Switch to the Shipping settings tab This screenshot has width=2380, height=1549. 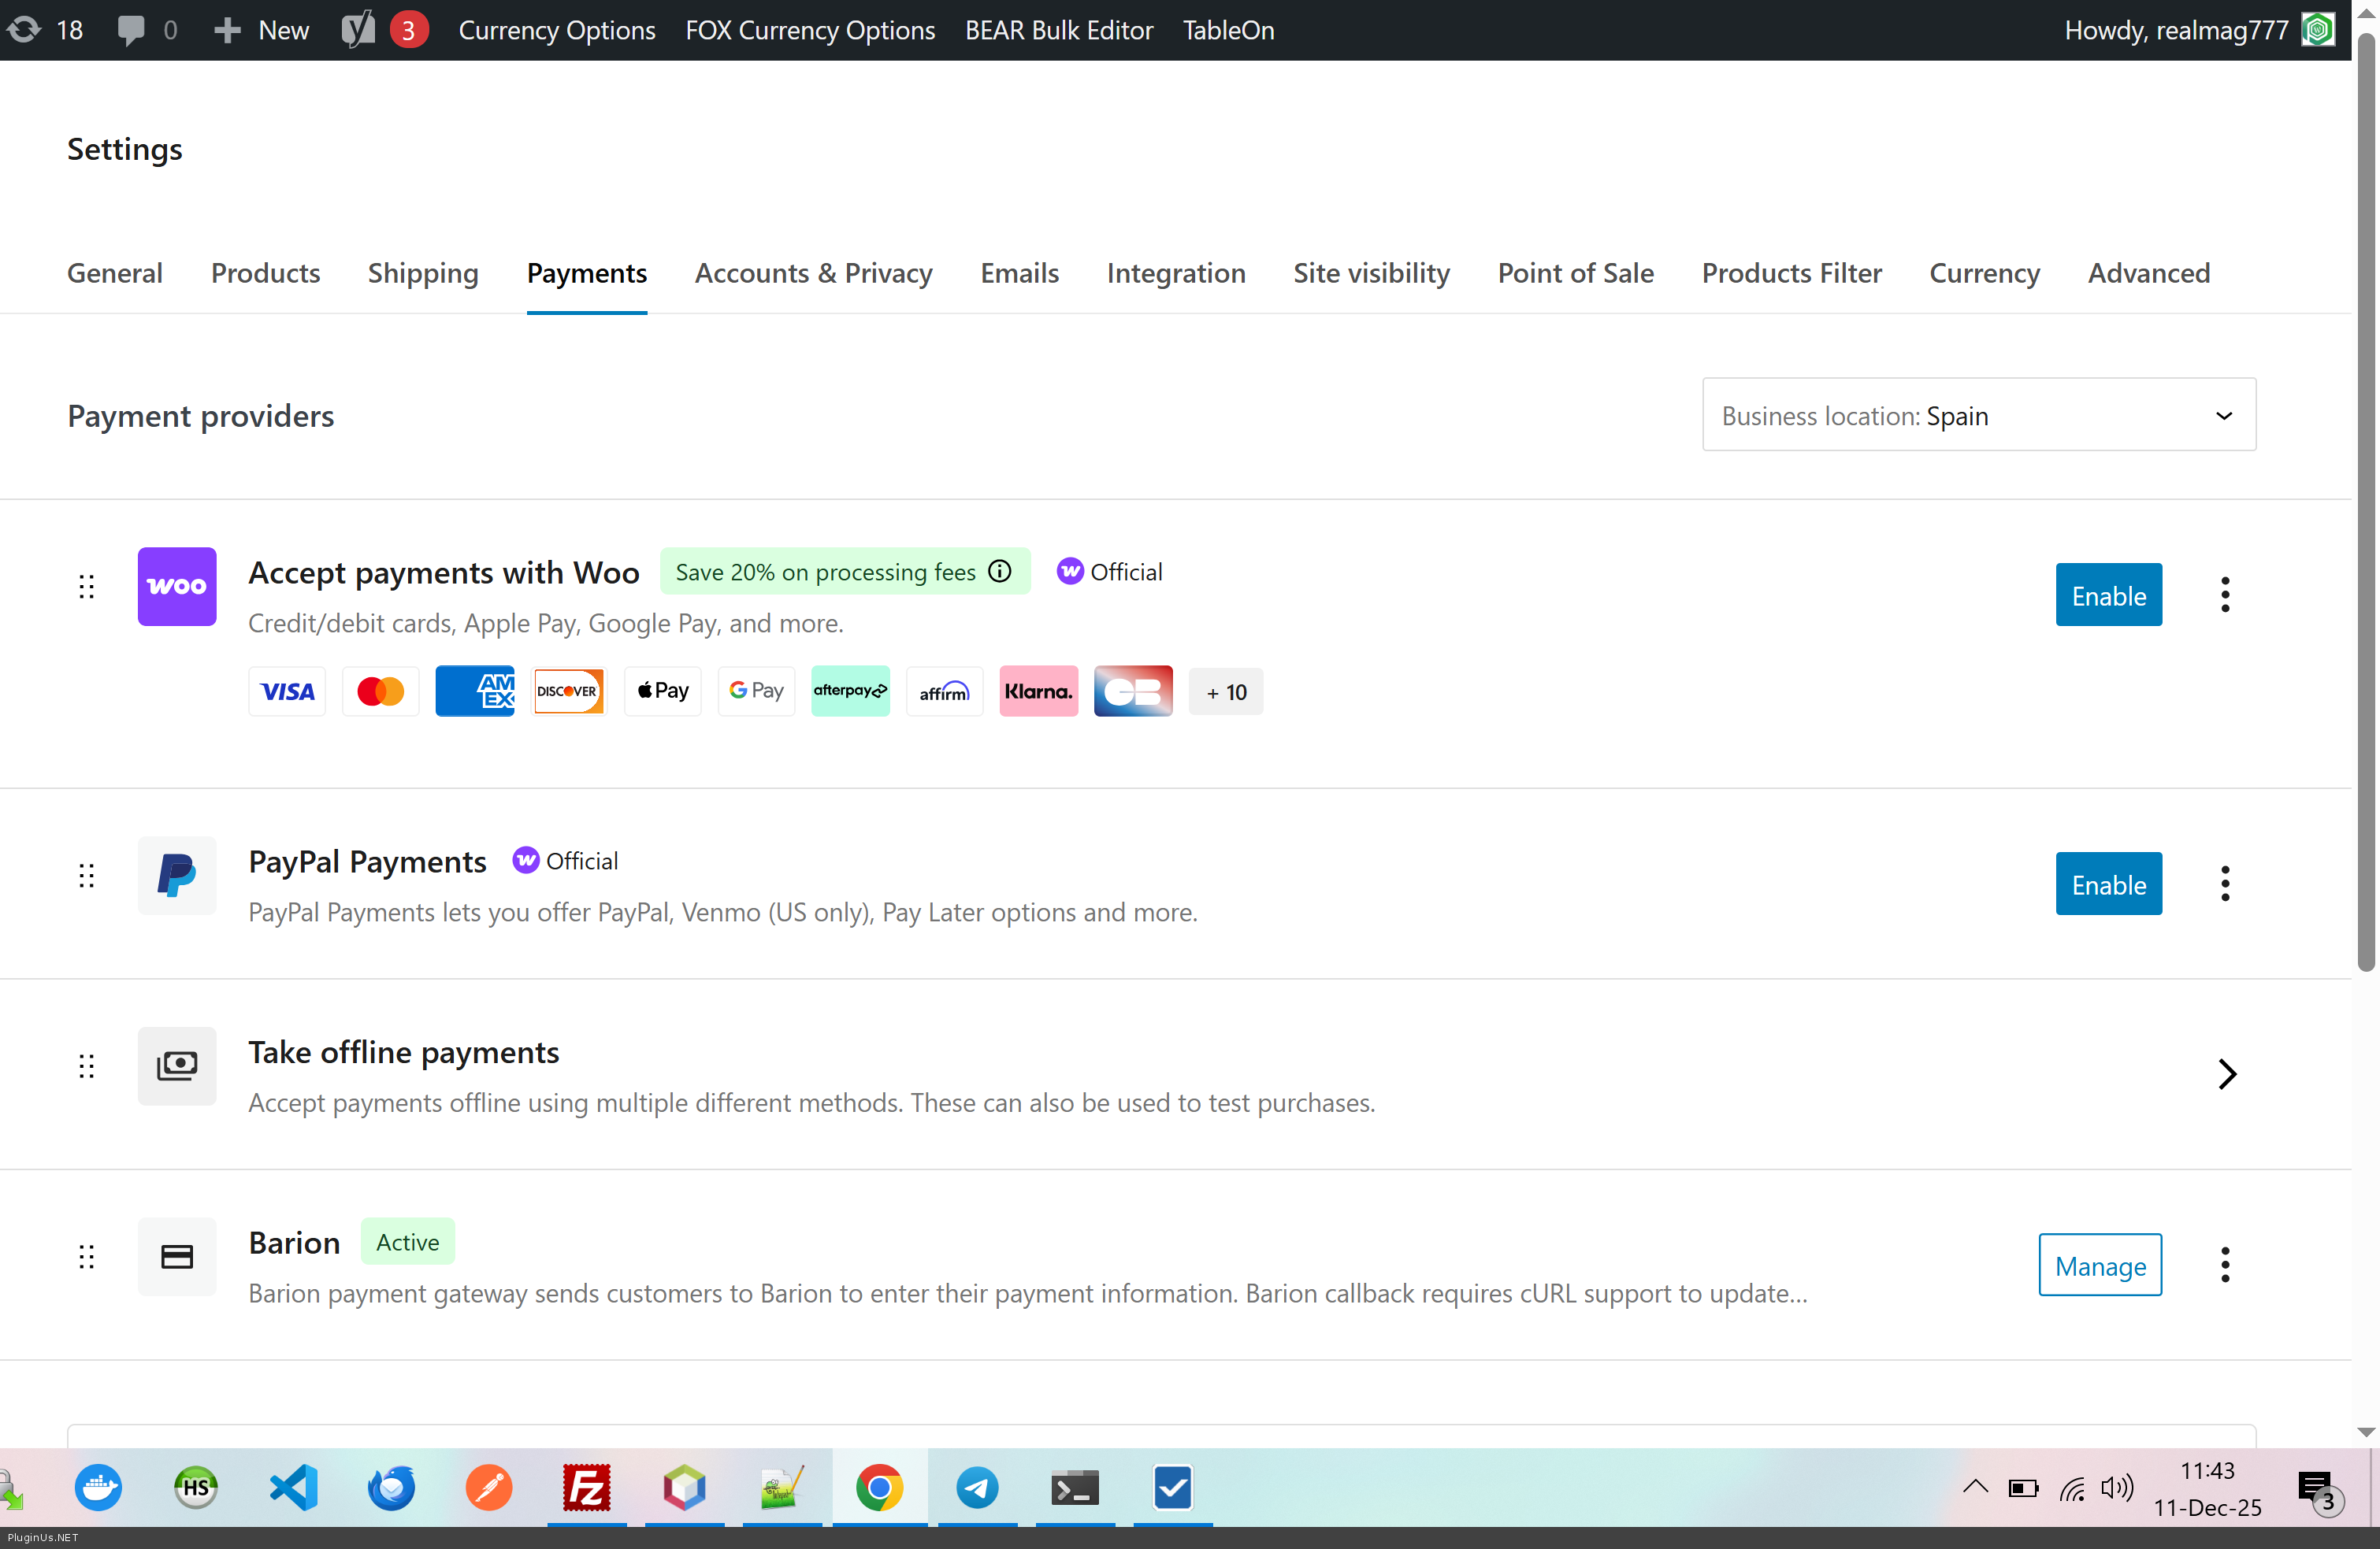coord(423,272)
